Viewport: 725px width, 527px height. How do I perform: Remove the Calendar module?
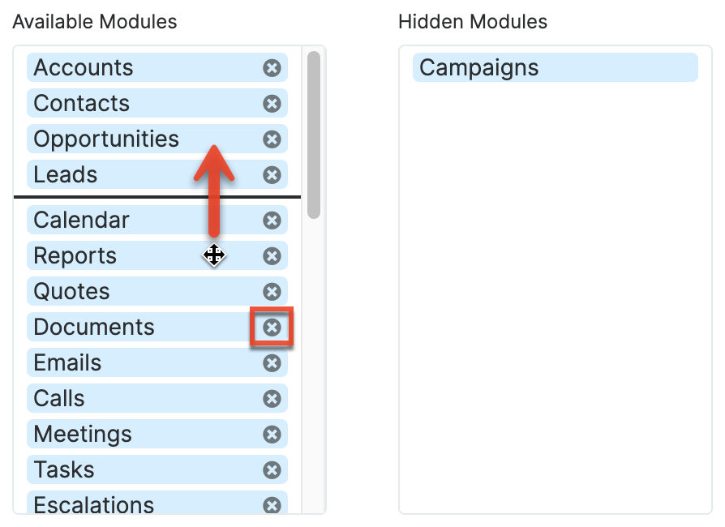pos(272,221)
